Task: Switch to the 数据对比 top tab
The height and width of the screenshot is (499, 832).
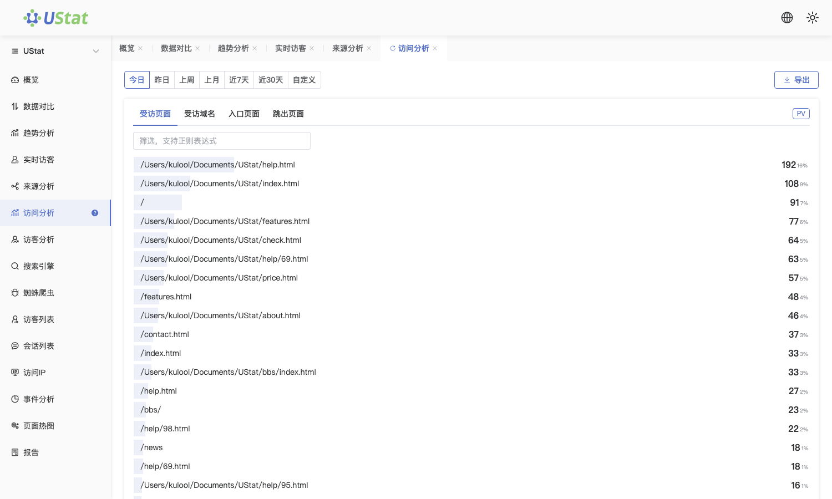Action: (176, 48)
